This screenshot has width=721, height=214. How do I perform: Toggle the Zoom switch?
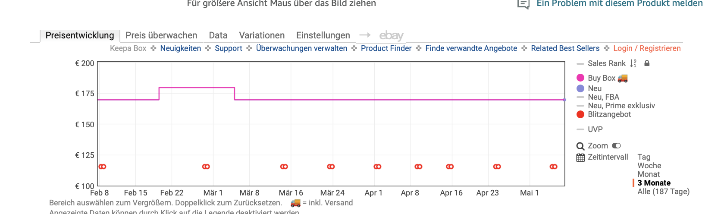coord(616,146)
